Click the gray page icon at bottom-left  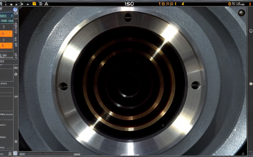(x=10, y=154)
